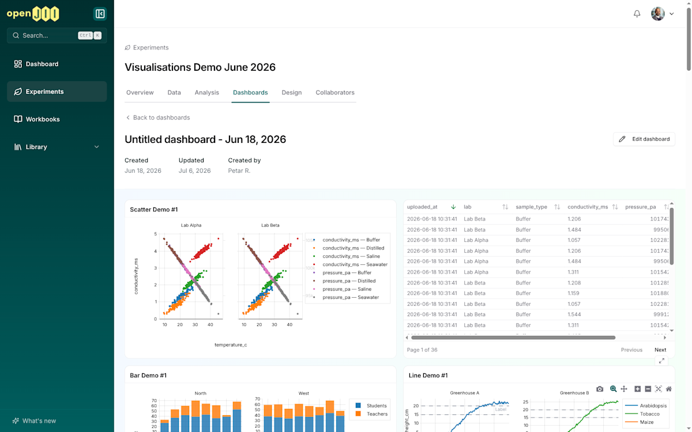Click the Edit dashboard button
This screenshot has height=432, width=692.
point(644,139)
